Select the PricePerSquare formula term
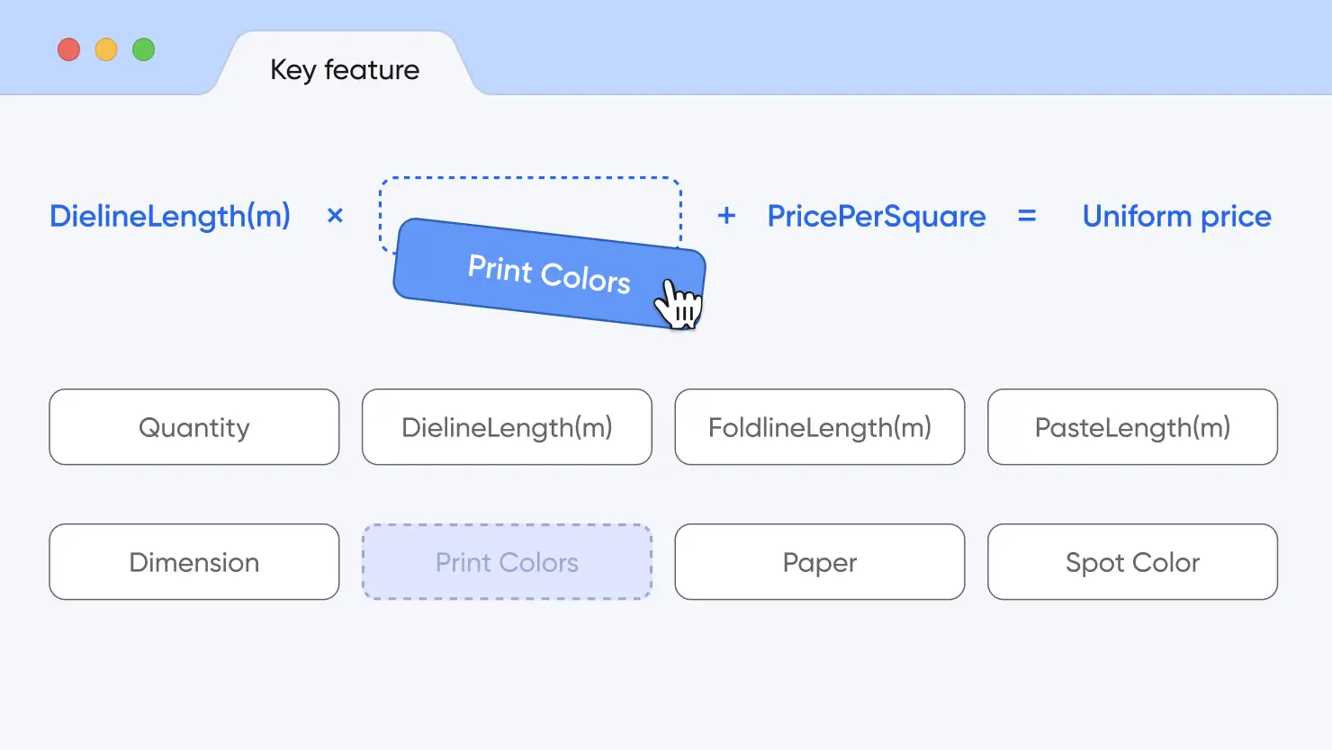This screenshot has width=1332, height=750. [877, 216]
